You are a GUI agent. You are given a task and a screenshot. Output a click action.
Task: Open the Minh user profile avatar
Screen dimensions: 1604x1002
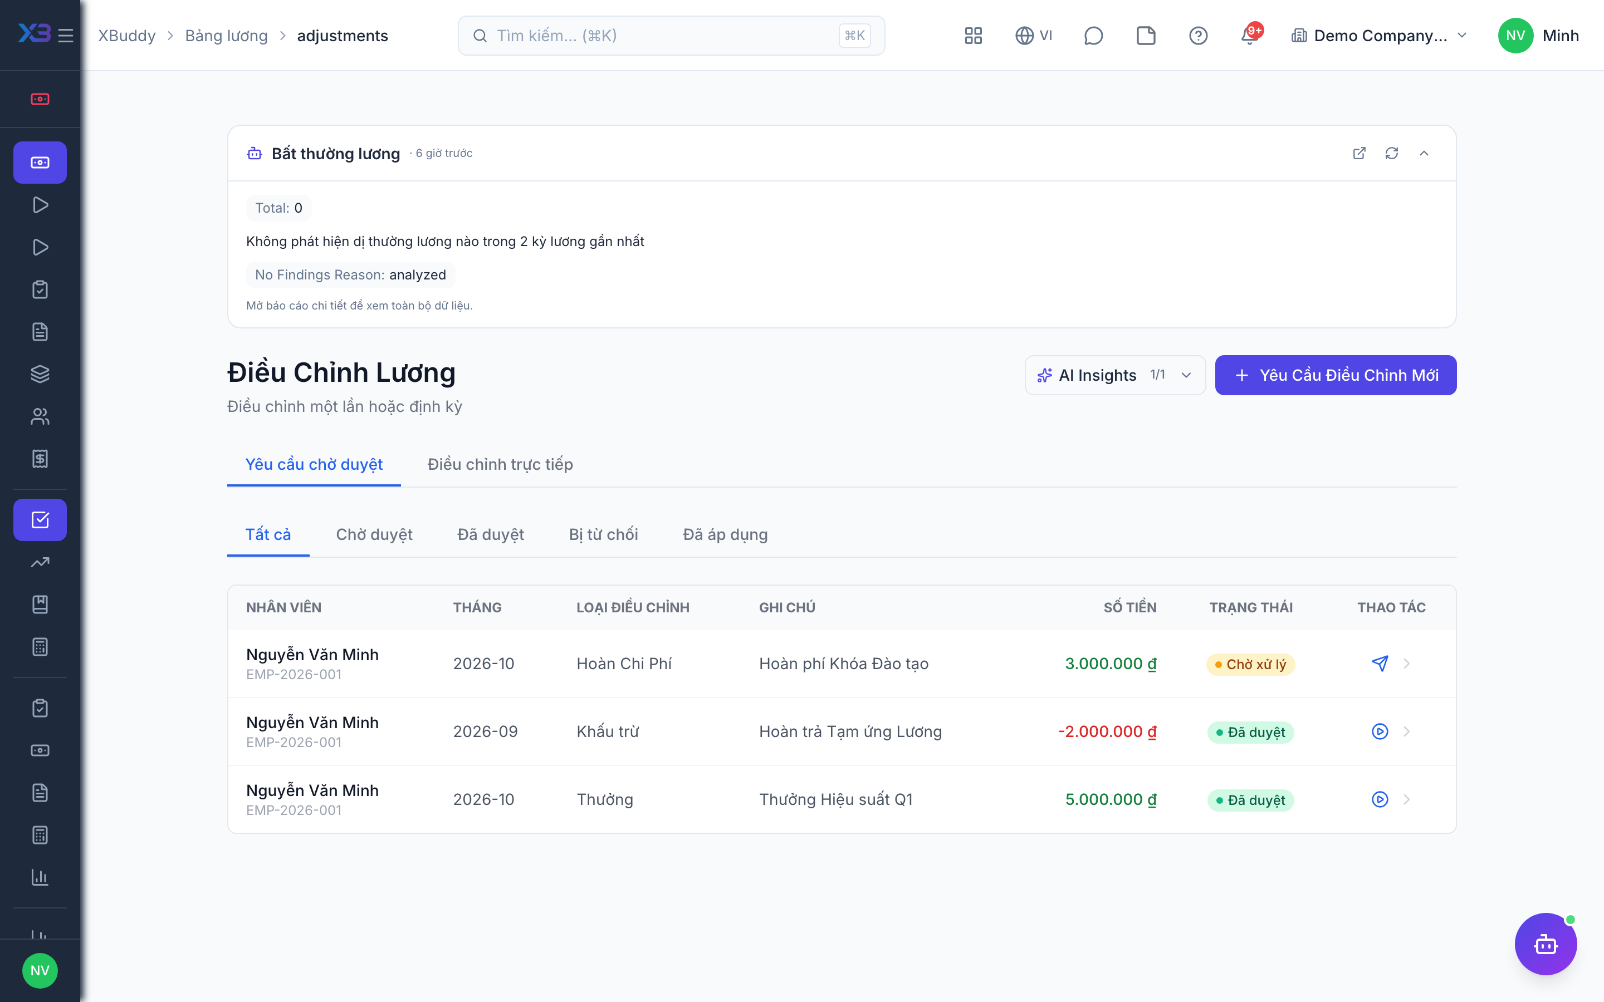point(1515,35)
